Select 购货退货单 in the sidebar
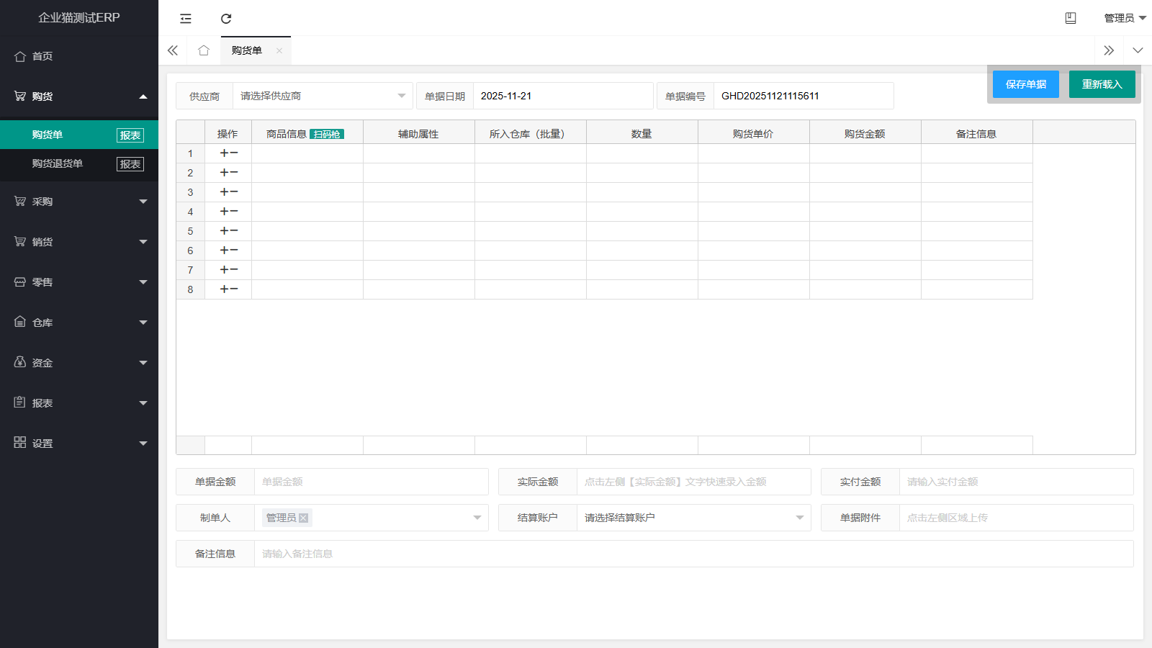 coord(58,163)
